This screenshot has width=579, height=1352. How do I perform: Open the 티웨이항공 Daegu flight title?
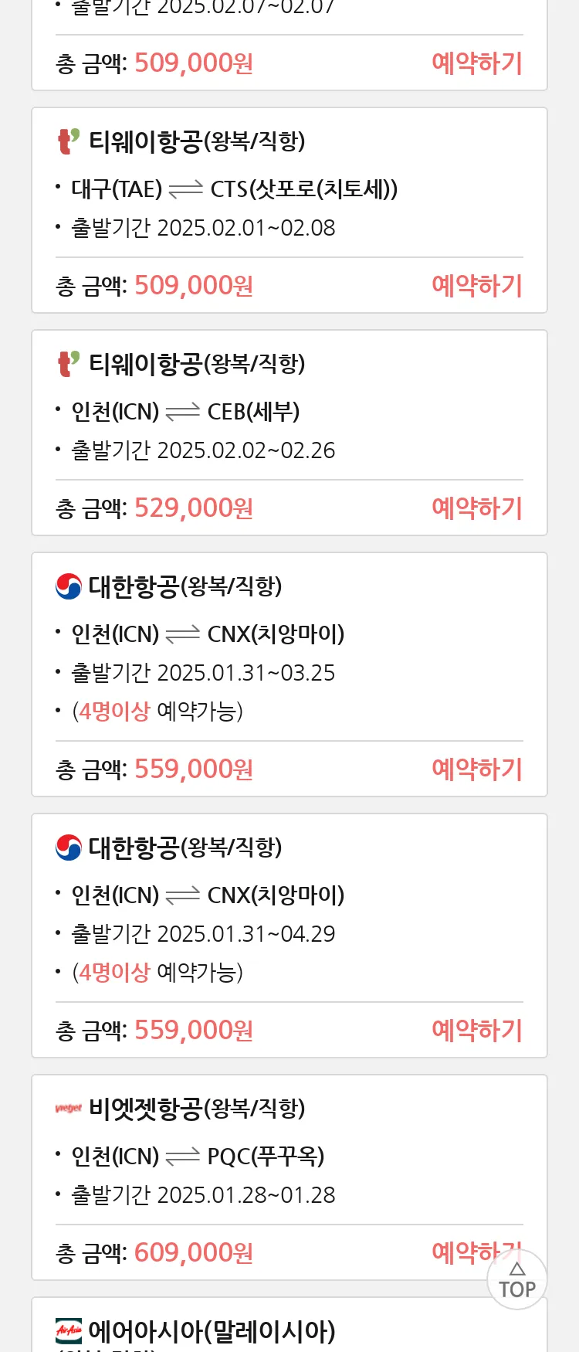[197, 141]
